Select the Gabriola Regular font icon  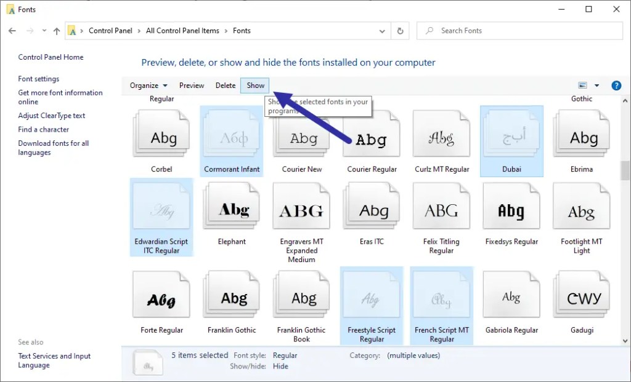pos(511,295)
